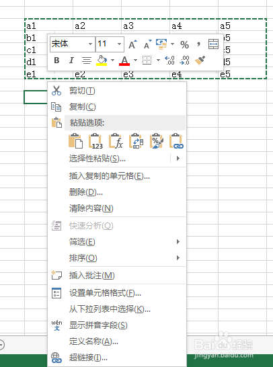Select cell containing a5
Screen dimensions: 273x367
click(242, 26)
